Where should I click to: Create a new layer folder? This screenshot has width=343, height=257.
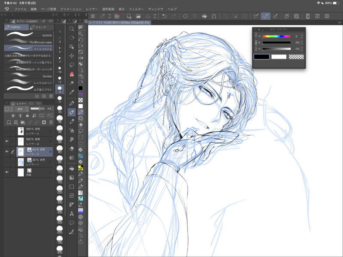tap(23, 122)
